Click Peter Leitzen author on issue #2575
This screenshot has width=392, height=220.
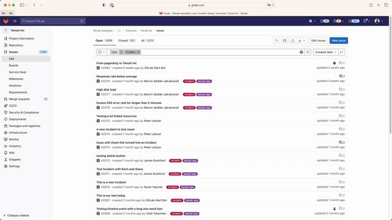point(153,121)
